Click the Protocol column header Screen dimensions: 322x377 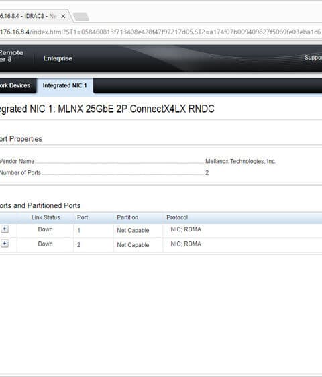click(x=177, y=217)
